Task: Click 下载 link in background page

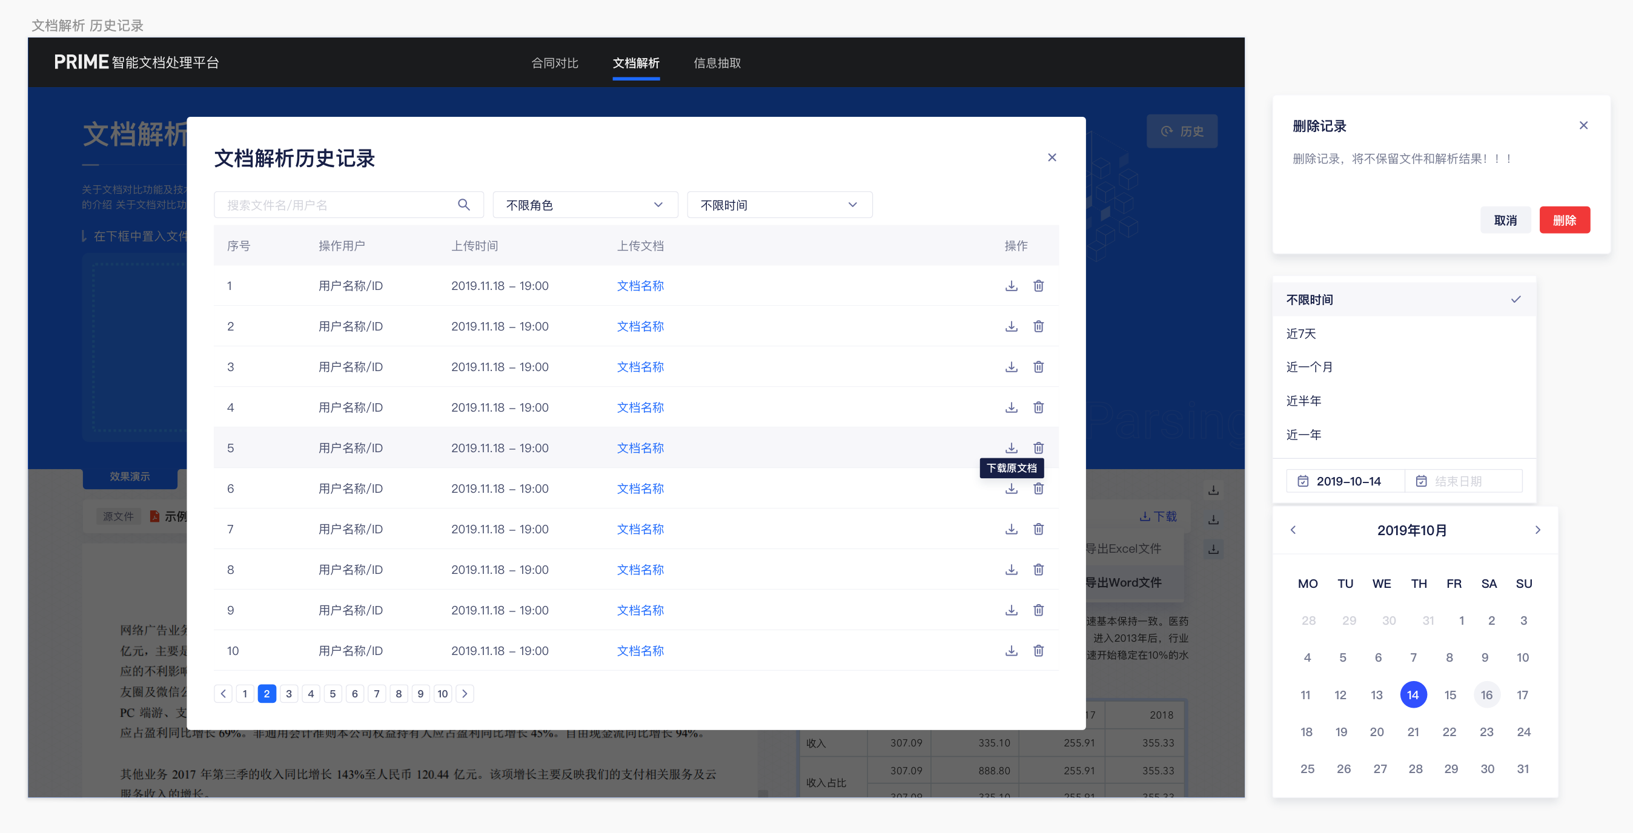Action: click(x=1158, y=516)
